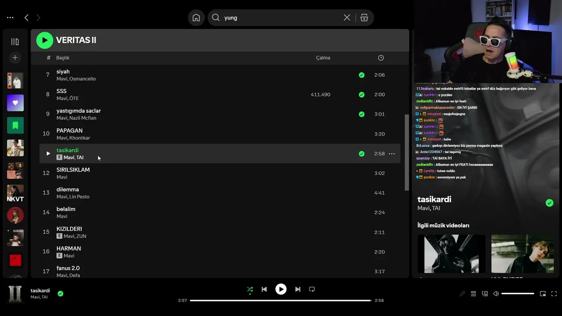Image resolution: width=562 pixels, height=316 pixels.
Task: Open the miniplayer icon
Action: coord(543,294)
